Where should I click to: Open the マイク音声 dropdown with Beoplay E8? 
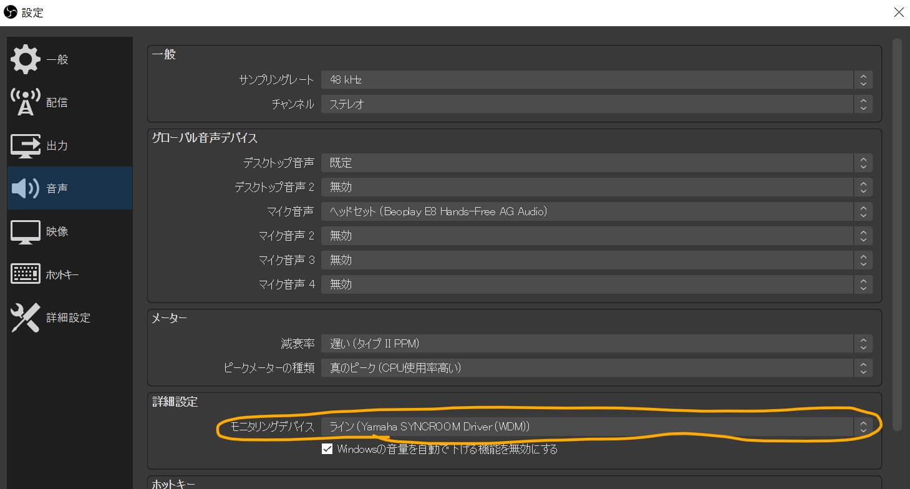pos(597,211)
